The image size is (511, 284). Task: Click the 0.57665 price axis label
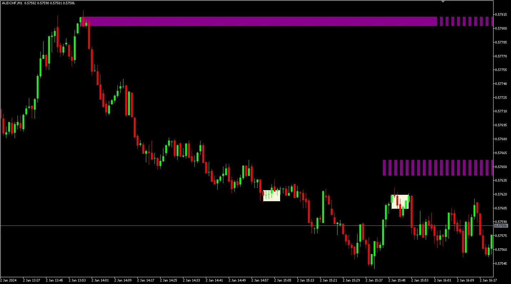coord(501,153)
